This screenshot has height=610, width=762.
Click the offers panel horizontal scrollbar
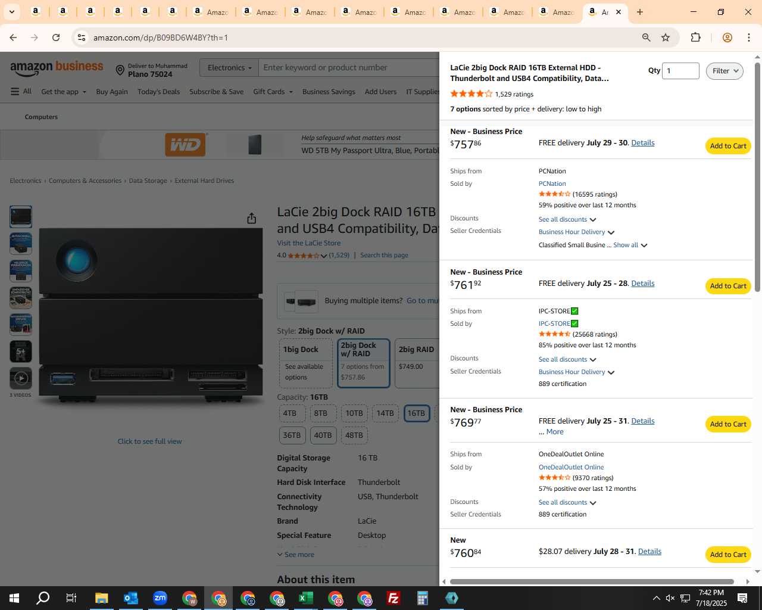[592, 581]
